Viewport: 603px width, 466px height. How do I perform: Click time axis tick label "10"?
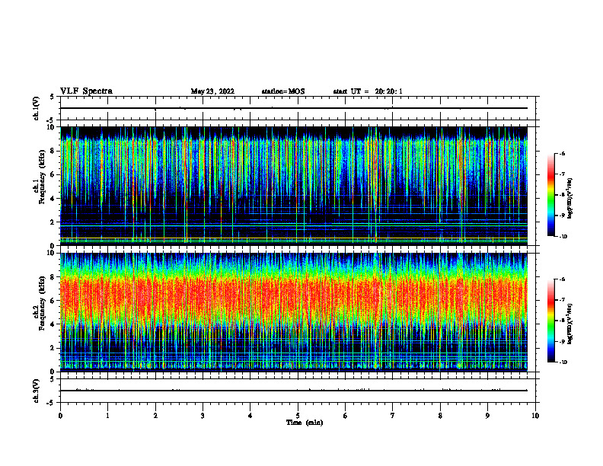535,416
